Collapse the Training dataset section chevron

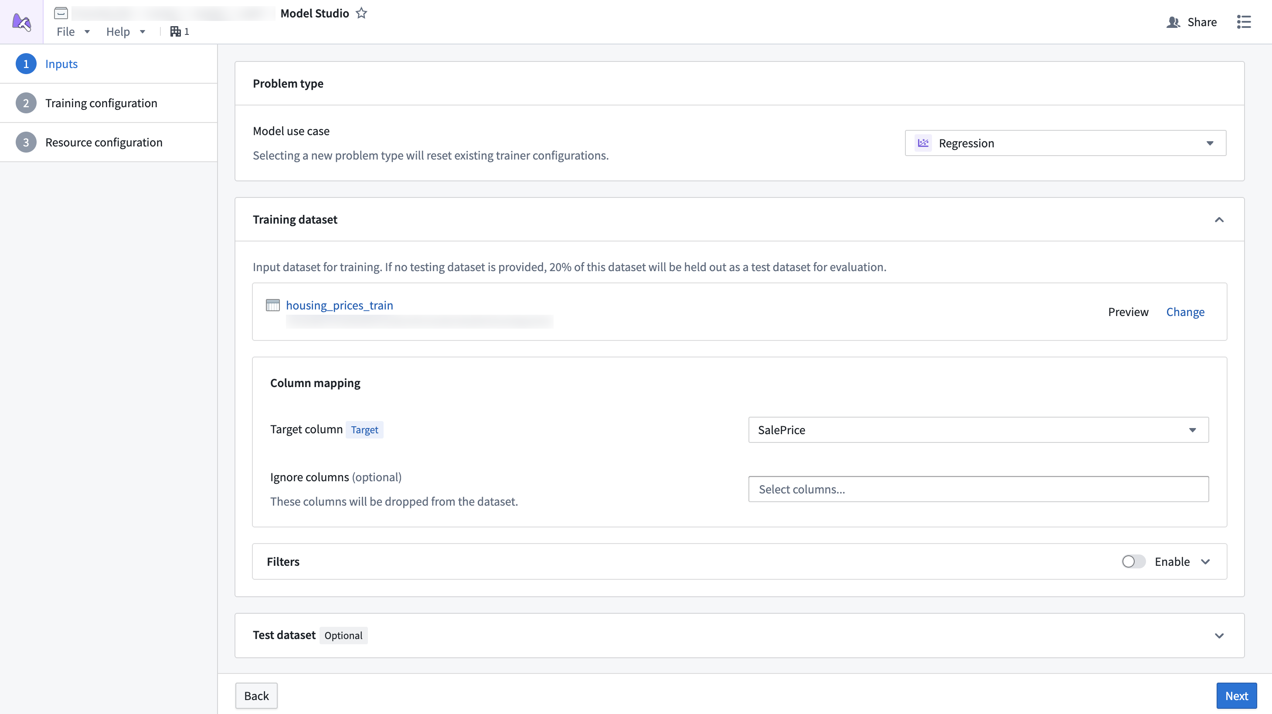(1220, 219)
